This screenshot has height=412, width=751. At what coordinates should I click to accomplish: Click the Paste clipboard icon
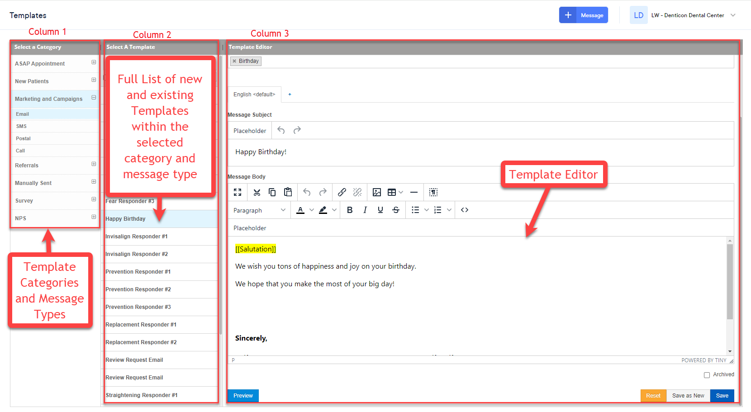coord(288,192)
